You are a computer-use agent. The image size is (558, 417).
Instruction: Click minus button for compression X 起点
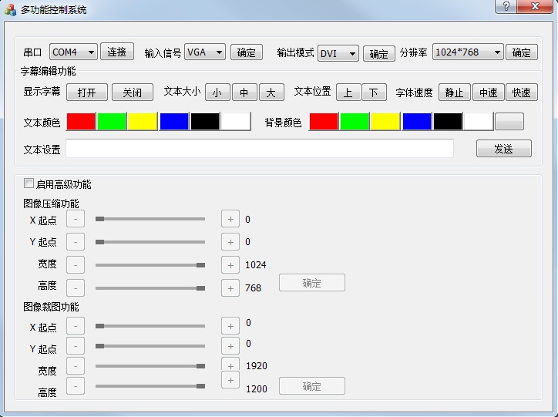point(76,219)
